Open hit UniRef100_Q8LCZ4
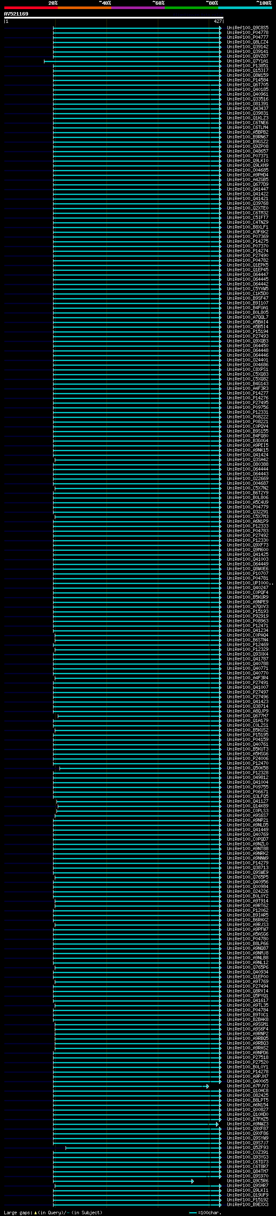 click(248, 42)
